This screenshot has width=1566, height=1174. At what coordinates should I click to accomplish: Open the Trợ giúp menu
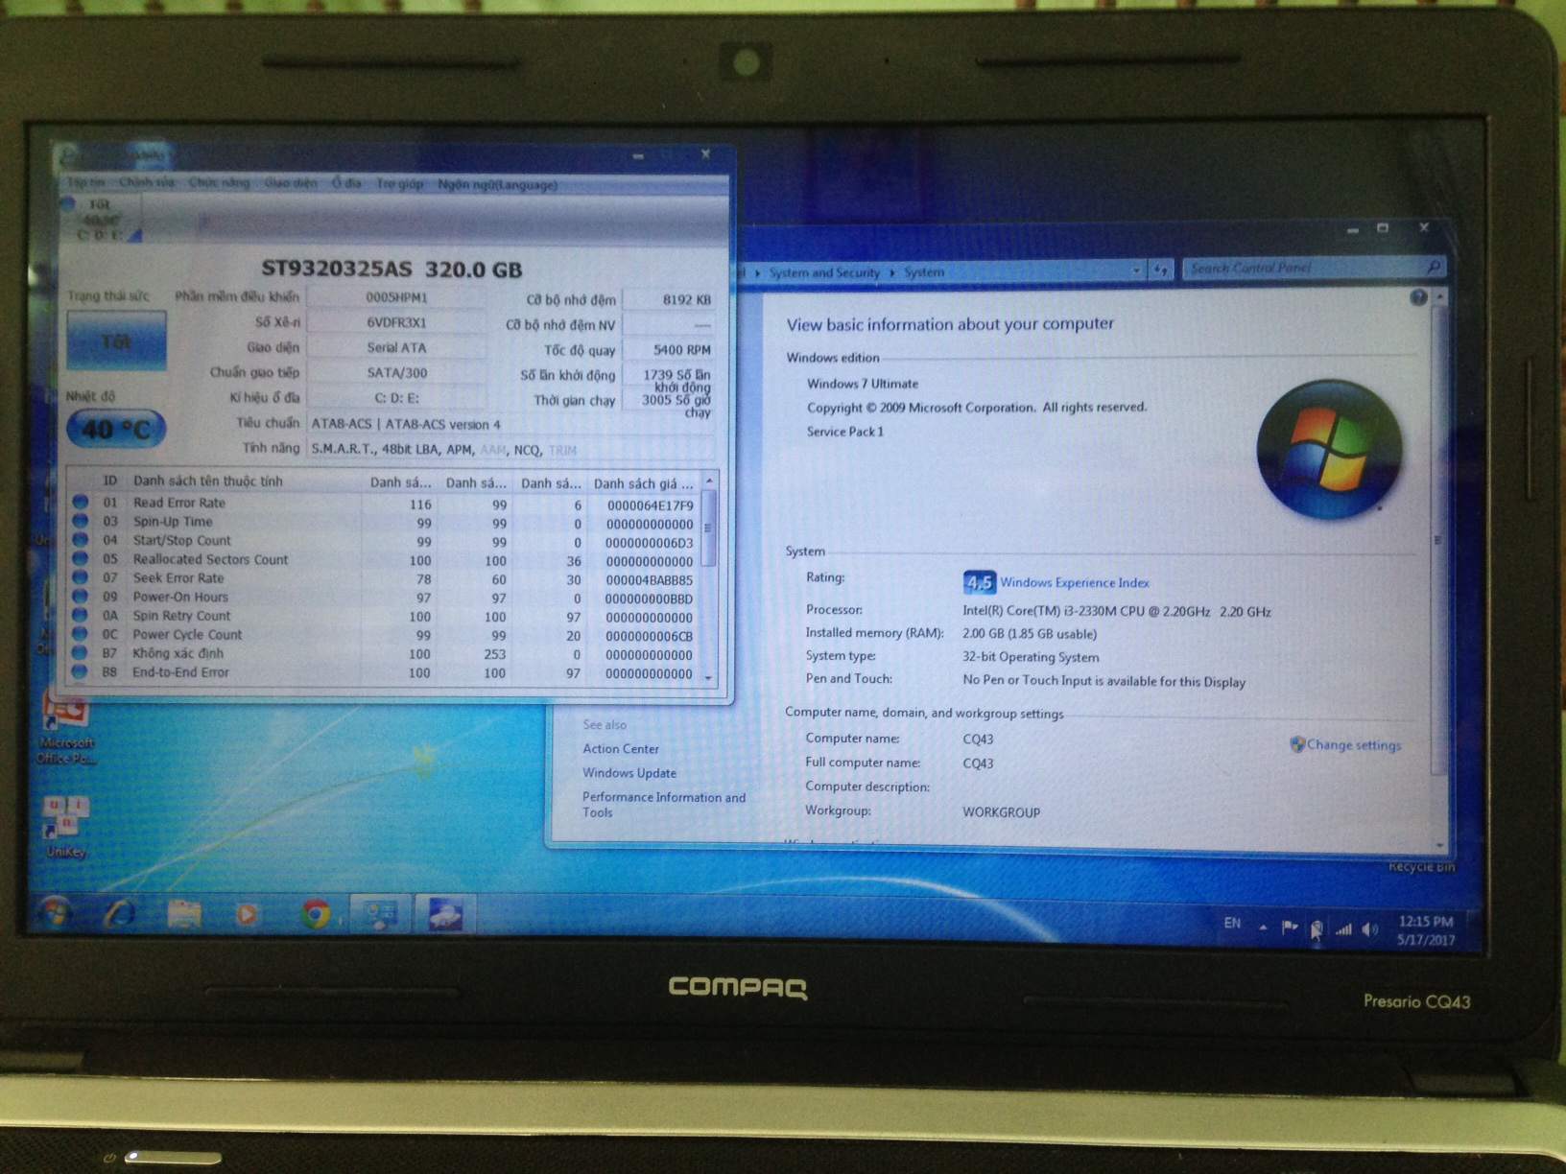pyautogui.click(x=399, y=183)
